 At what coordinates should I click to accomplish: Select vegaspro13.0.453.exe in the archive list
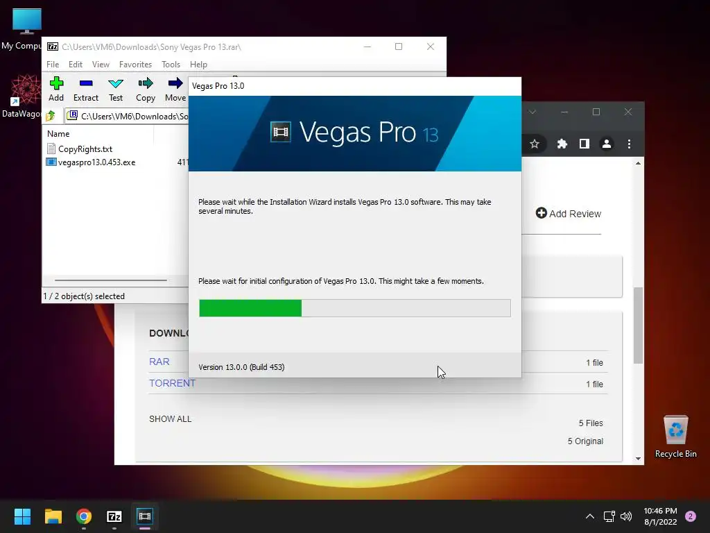coord(96,162)
